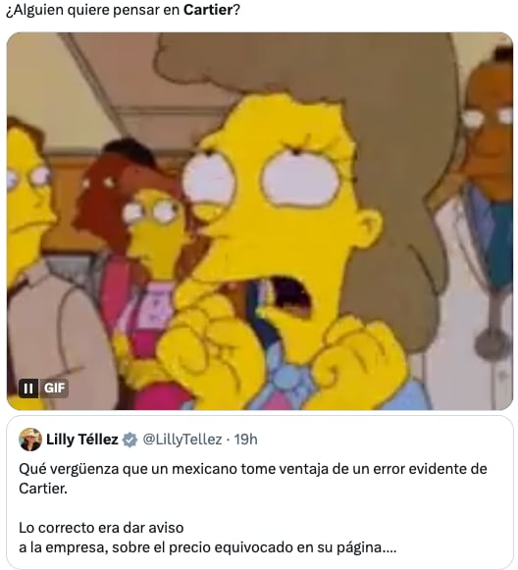Click the GIF label badge

point(54,389)
